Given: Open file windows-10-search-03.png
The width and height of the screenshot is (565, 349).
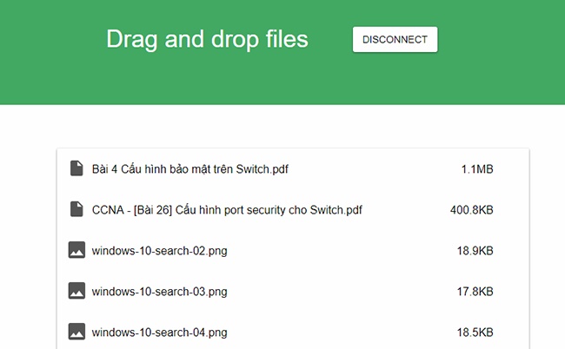Looking at the screenshot, I should [x=160, y=292].
